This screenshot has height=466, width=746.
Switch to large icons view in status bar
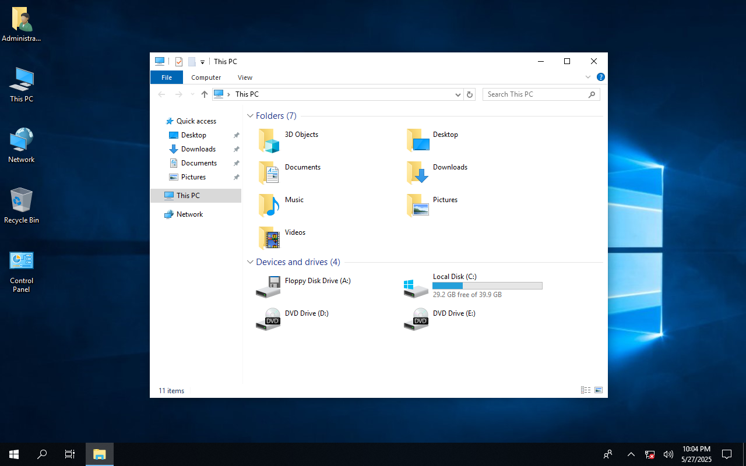(x=599, y=390)
